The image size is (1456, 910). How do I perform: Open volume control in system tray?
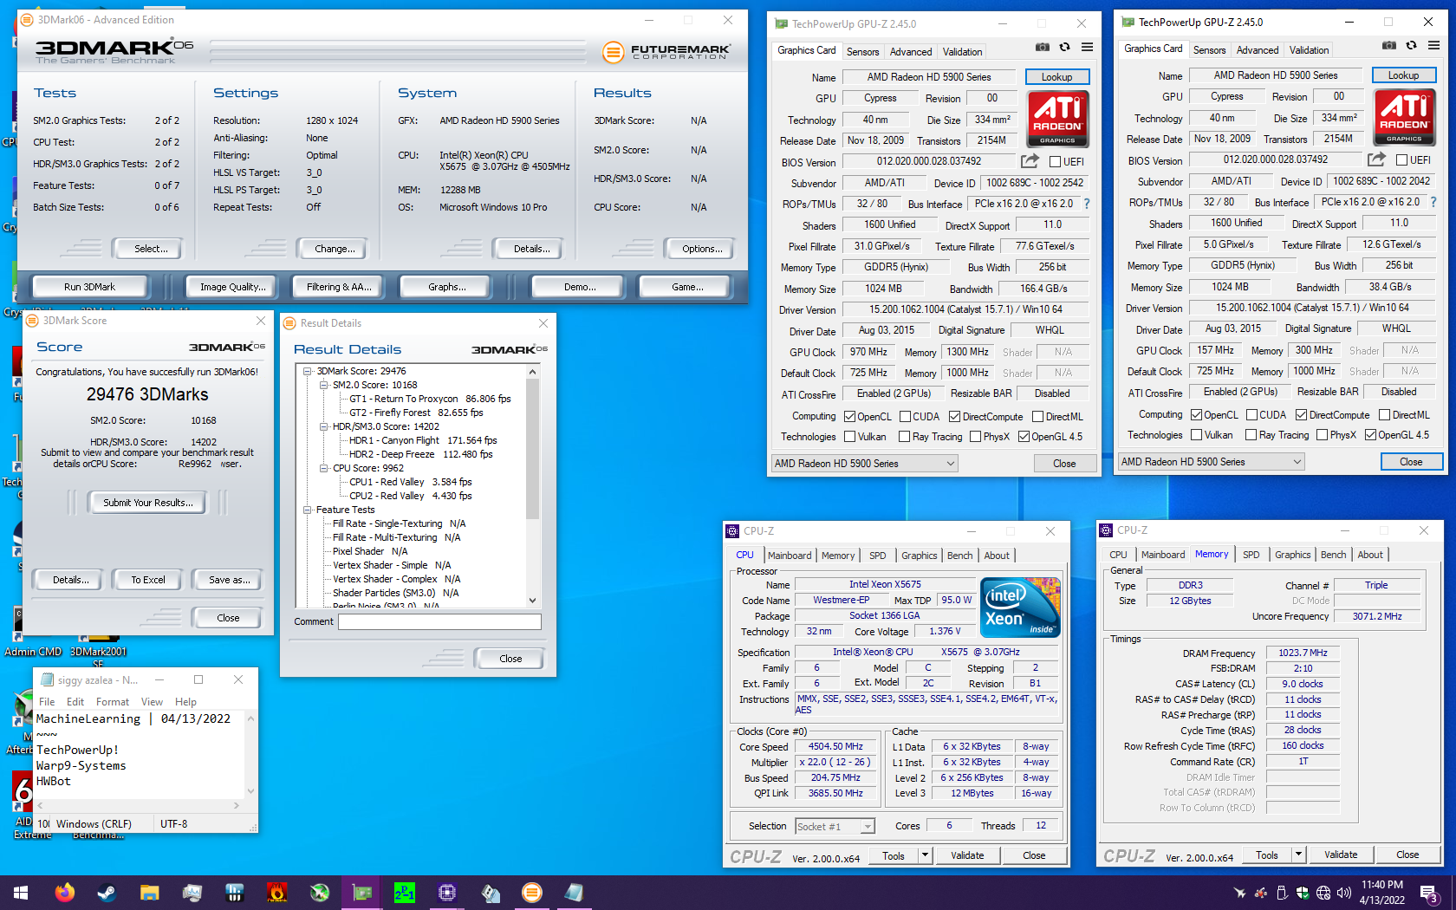pyautogui.click(x=1344, y=893)
